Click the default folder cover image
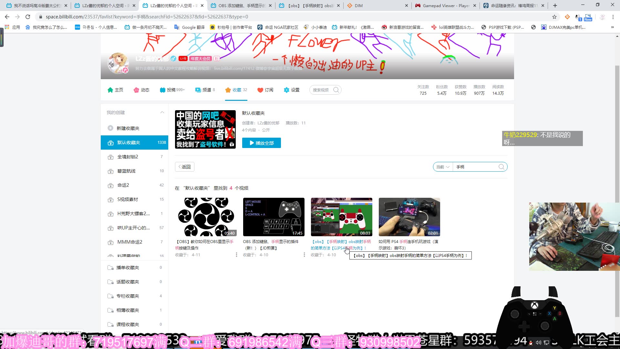The height and width of the screenshot is (349, 620). [x=205, y=129]
